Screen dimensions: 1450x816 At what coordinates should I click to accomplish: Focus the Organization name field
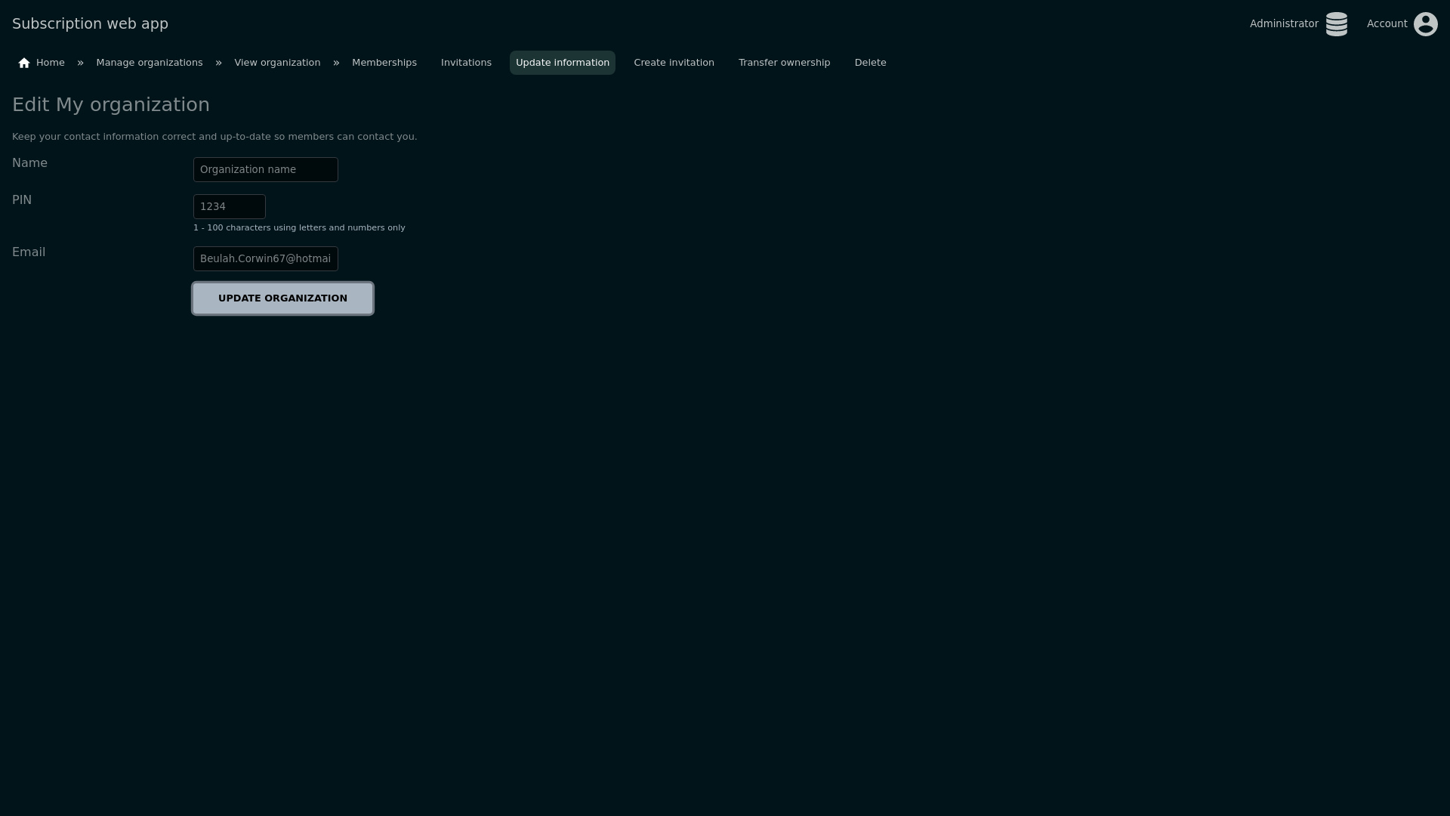click(265, 170)
